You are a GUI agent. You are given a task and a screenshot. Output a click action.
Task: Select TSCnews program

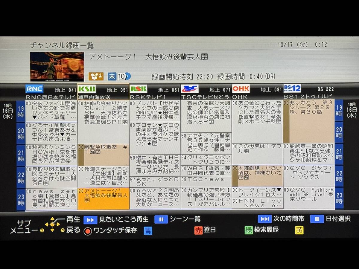pyautogui.click(x=206, y=181)
